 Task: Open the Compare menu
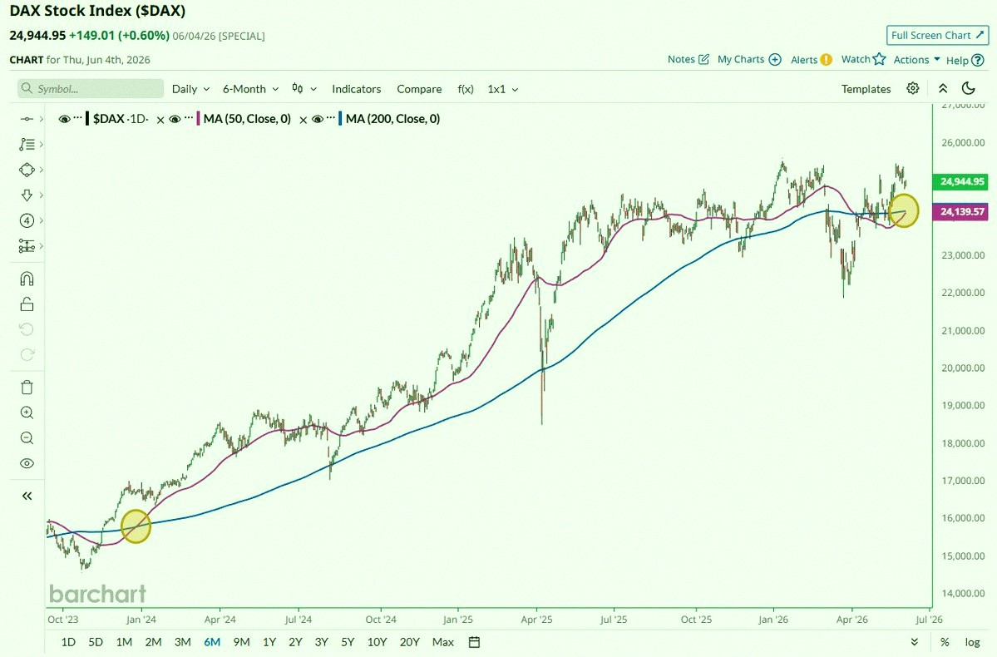point(419,89)
